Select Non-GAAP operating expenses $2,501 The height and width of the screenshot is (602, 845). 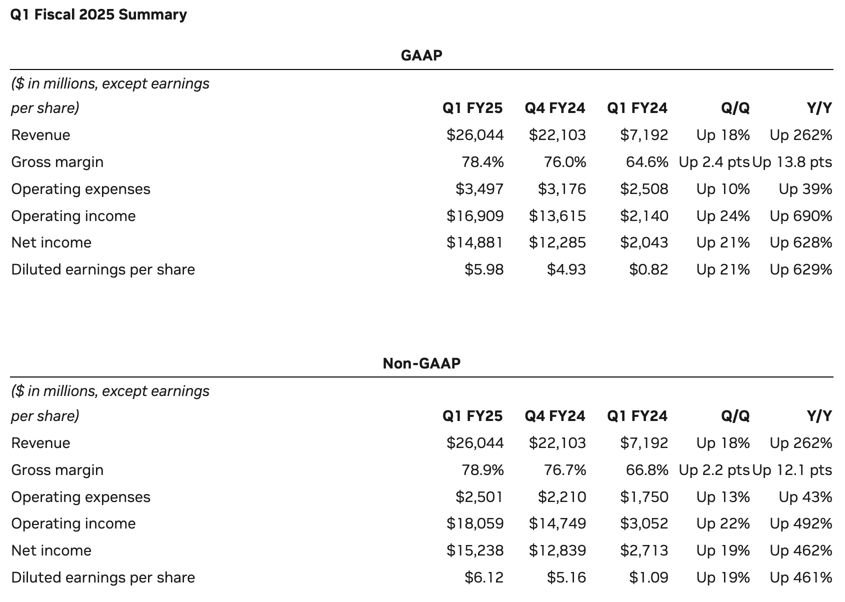click(479, 497)
